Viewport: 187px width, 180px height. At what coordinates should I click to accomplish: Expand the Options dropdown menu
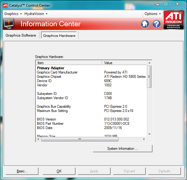click(x=152, y=14)
